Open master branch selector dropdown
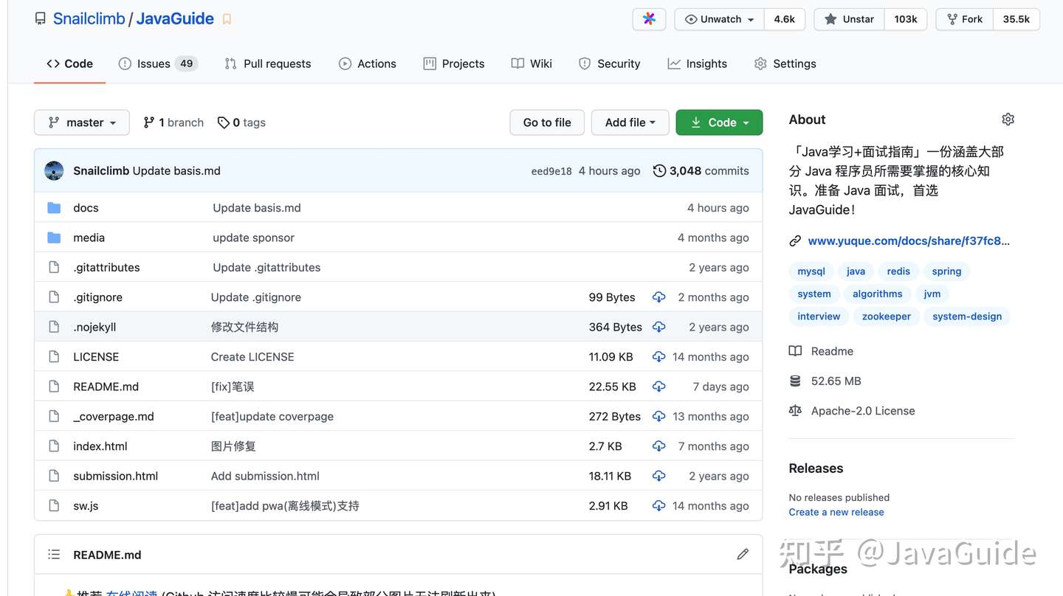 (x=82, y=122)
